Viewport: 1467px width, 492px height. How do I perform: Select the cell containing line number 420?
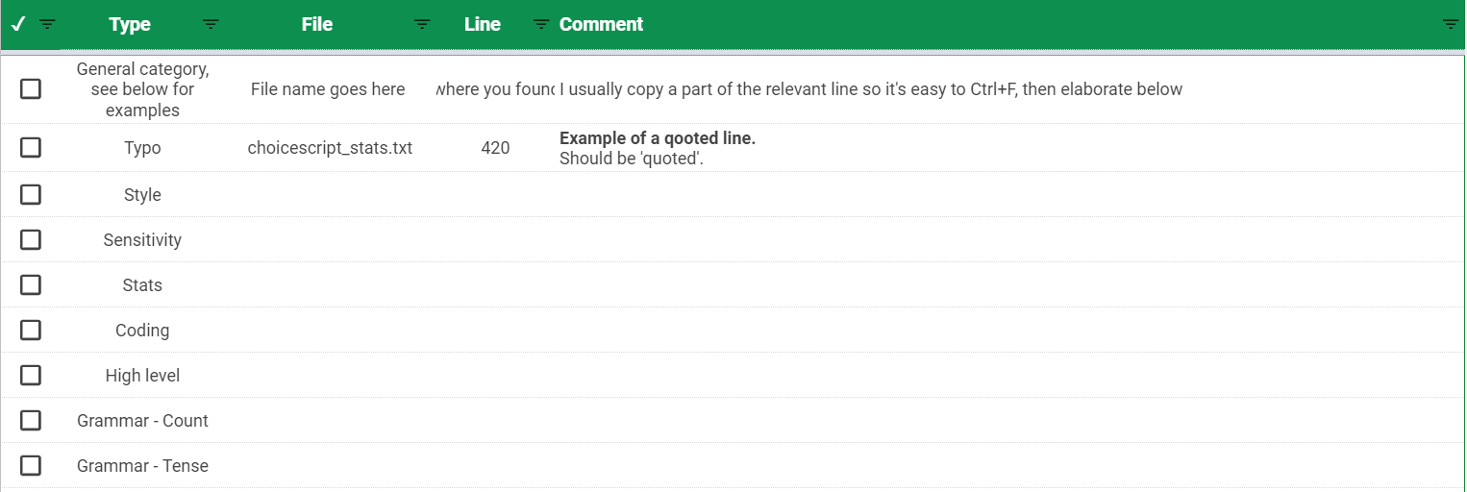pyautogui.click(x=495, y=148)
